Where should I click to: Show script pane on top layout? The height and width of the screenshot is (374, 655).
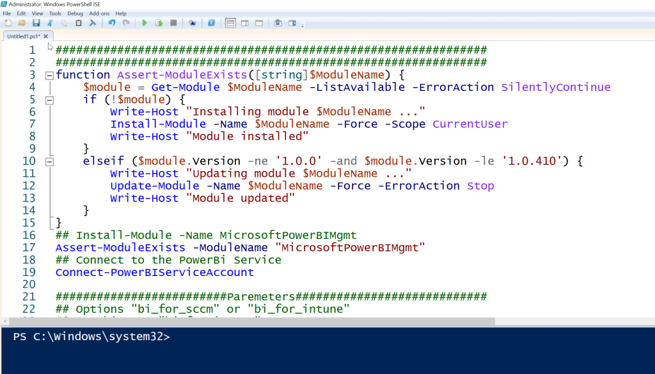tap(231, 23)
